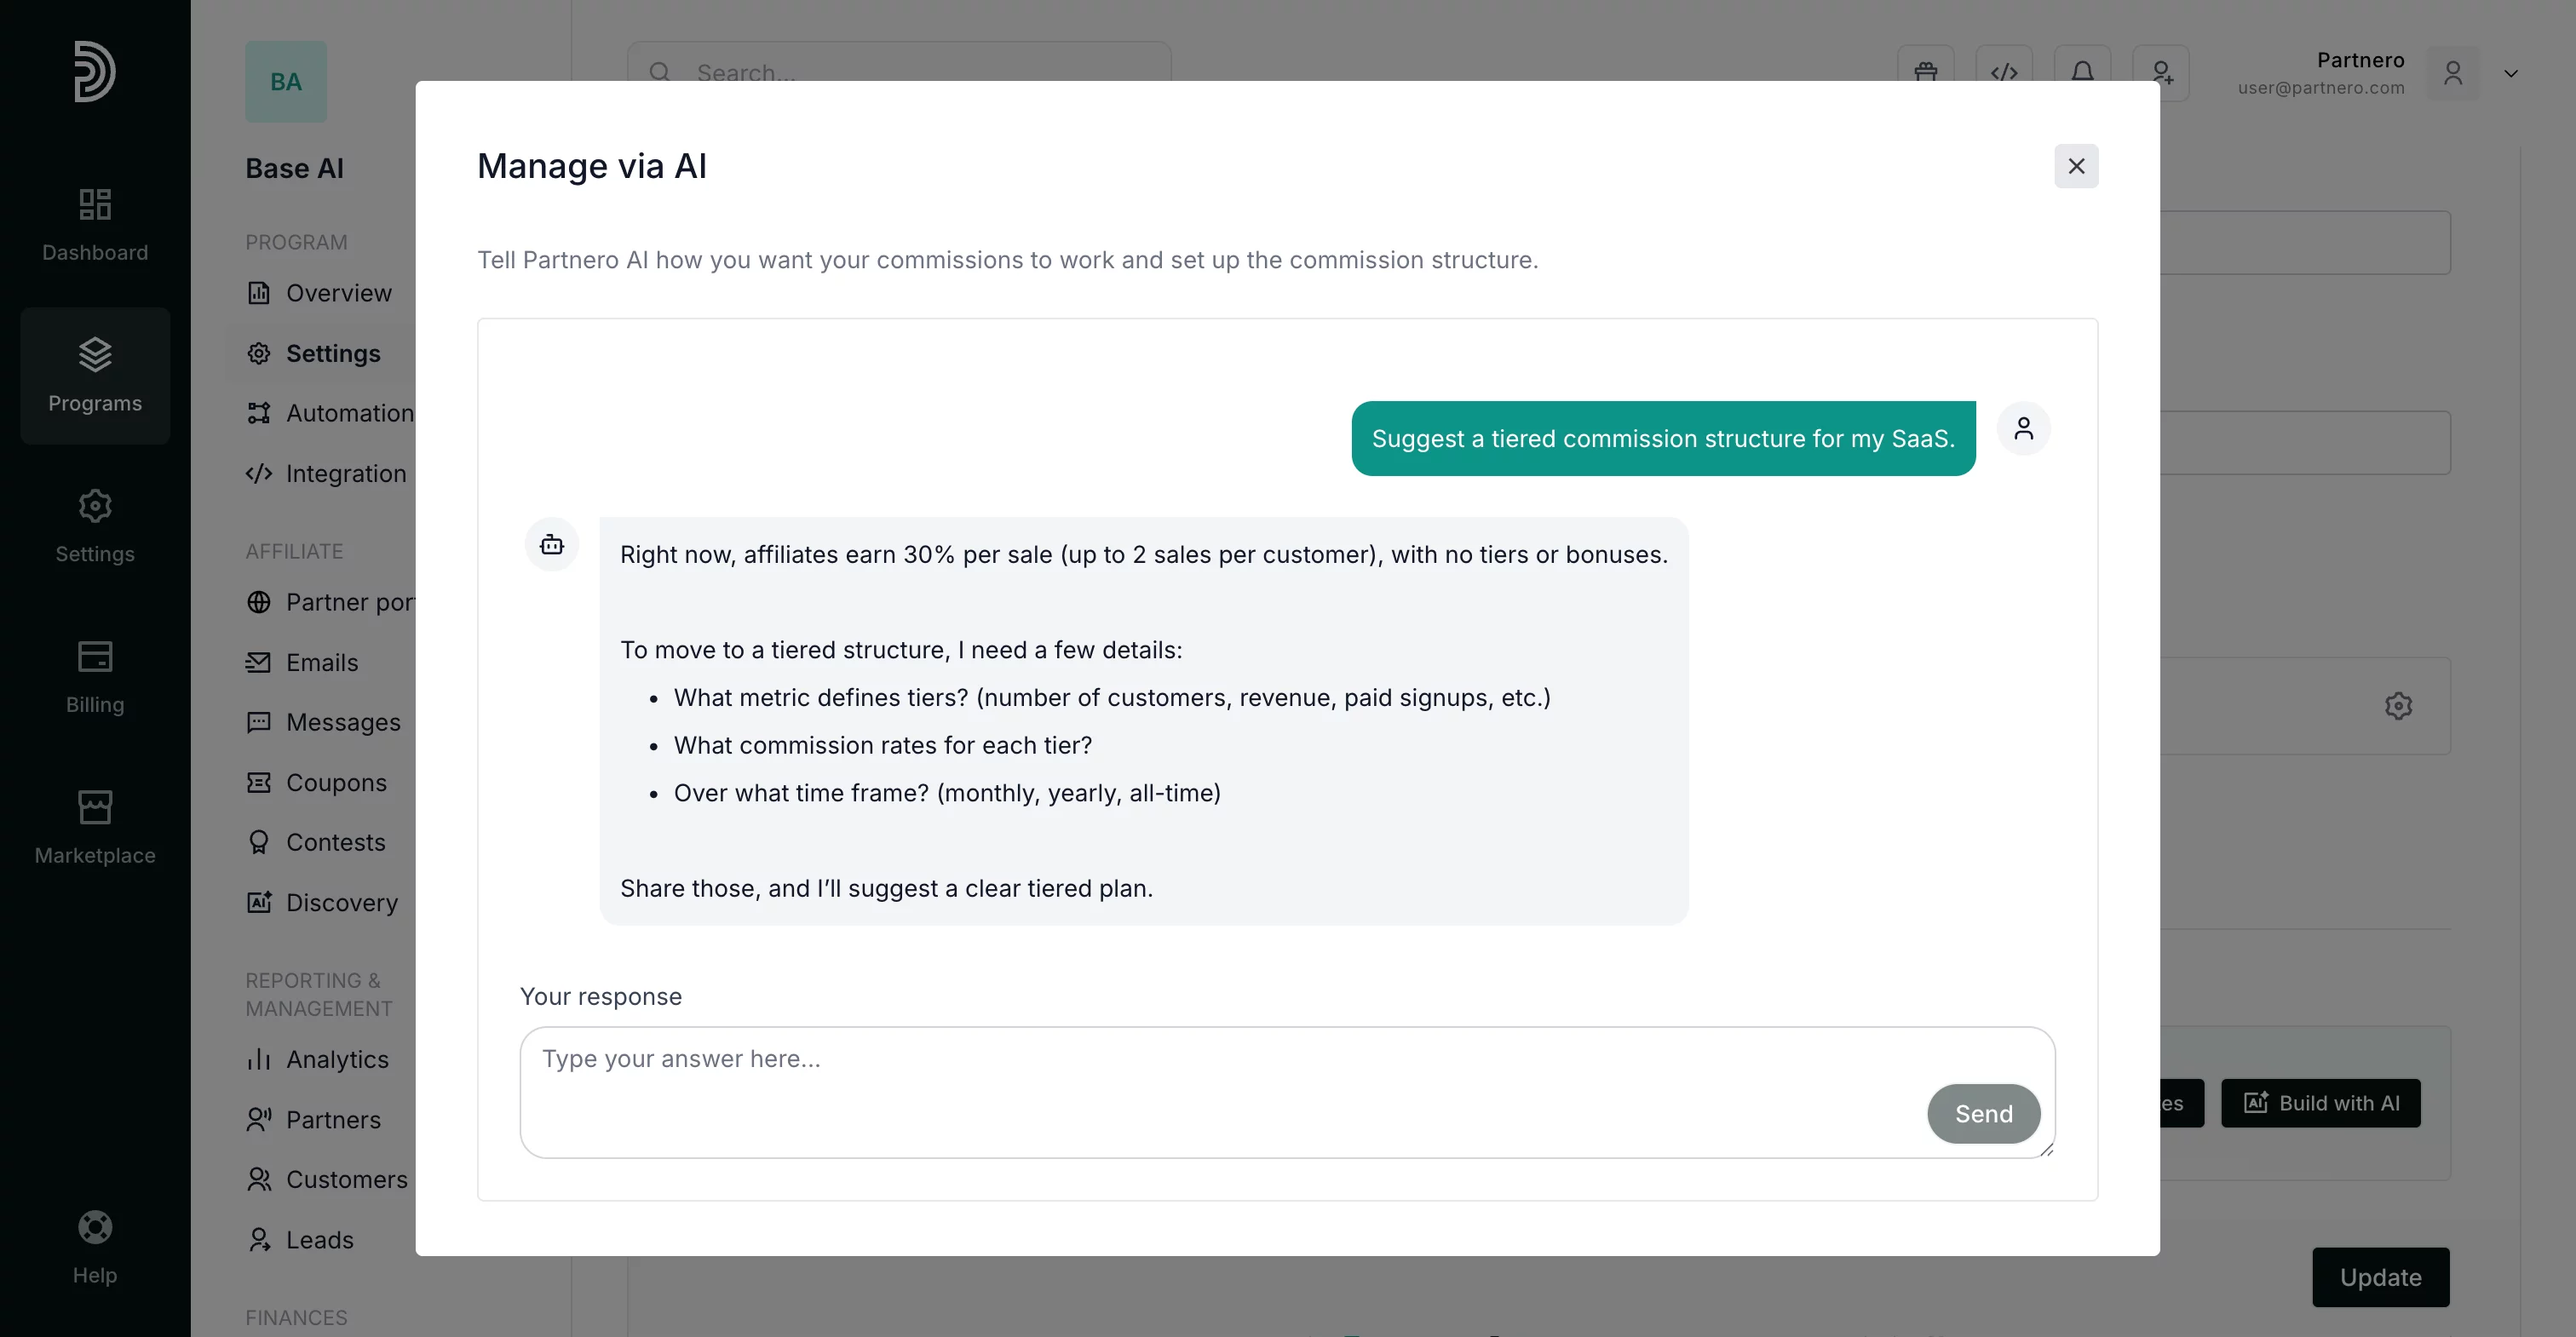Click the Partnero logo icon
The image size is (2576, 1337).
click(x=95, y=71)
